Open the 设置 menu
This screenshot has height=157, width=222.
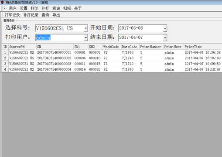(24, 8)
